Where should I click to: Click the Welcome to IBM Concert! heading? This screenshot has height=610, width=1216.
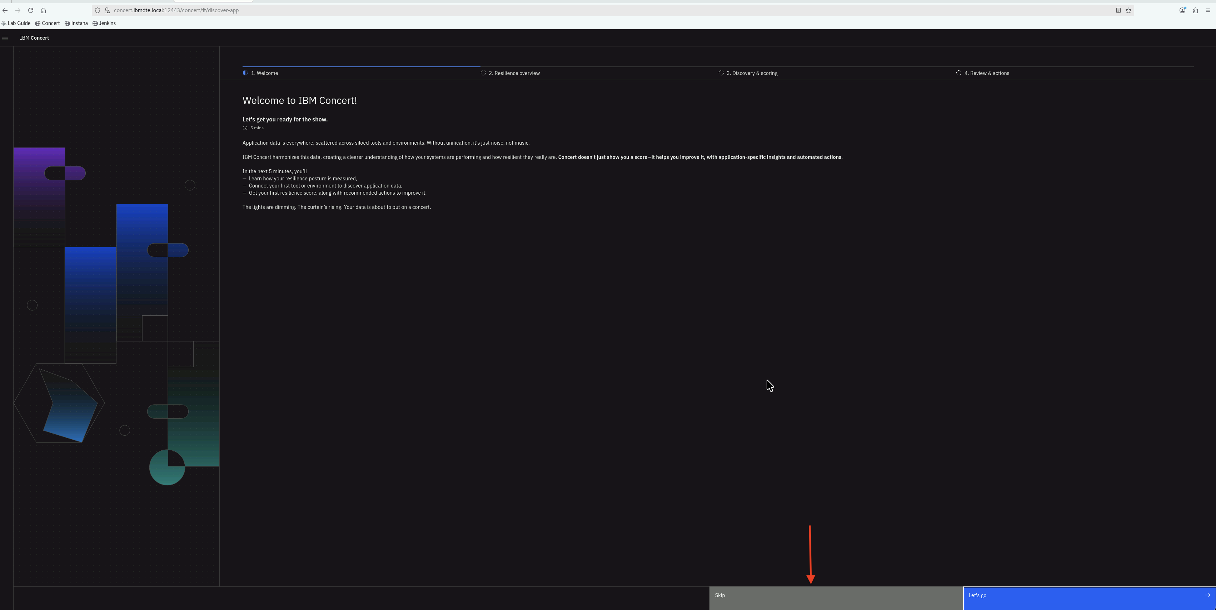(x=300, y=100)
